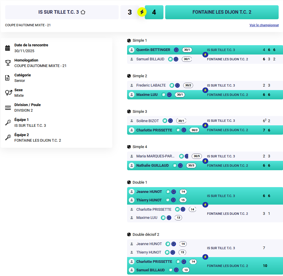Click the tennis ball badge beside Samuel BILLAUD in Simple 1
The width and height of the screenshot is (283, 276).
click(170, 59)
